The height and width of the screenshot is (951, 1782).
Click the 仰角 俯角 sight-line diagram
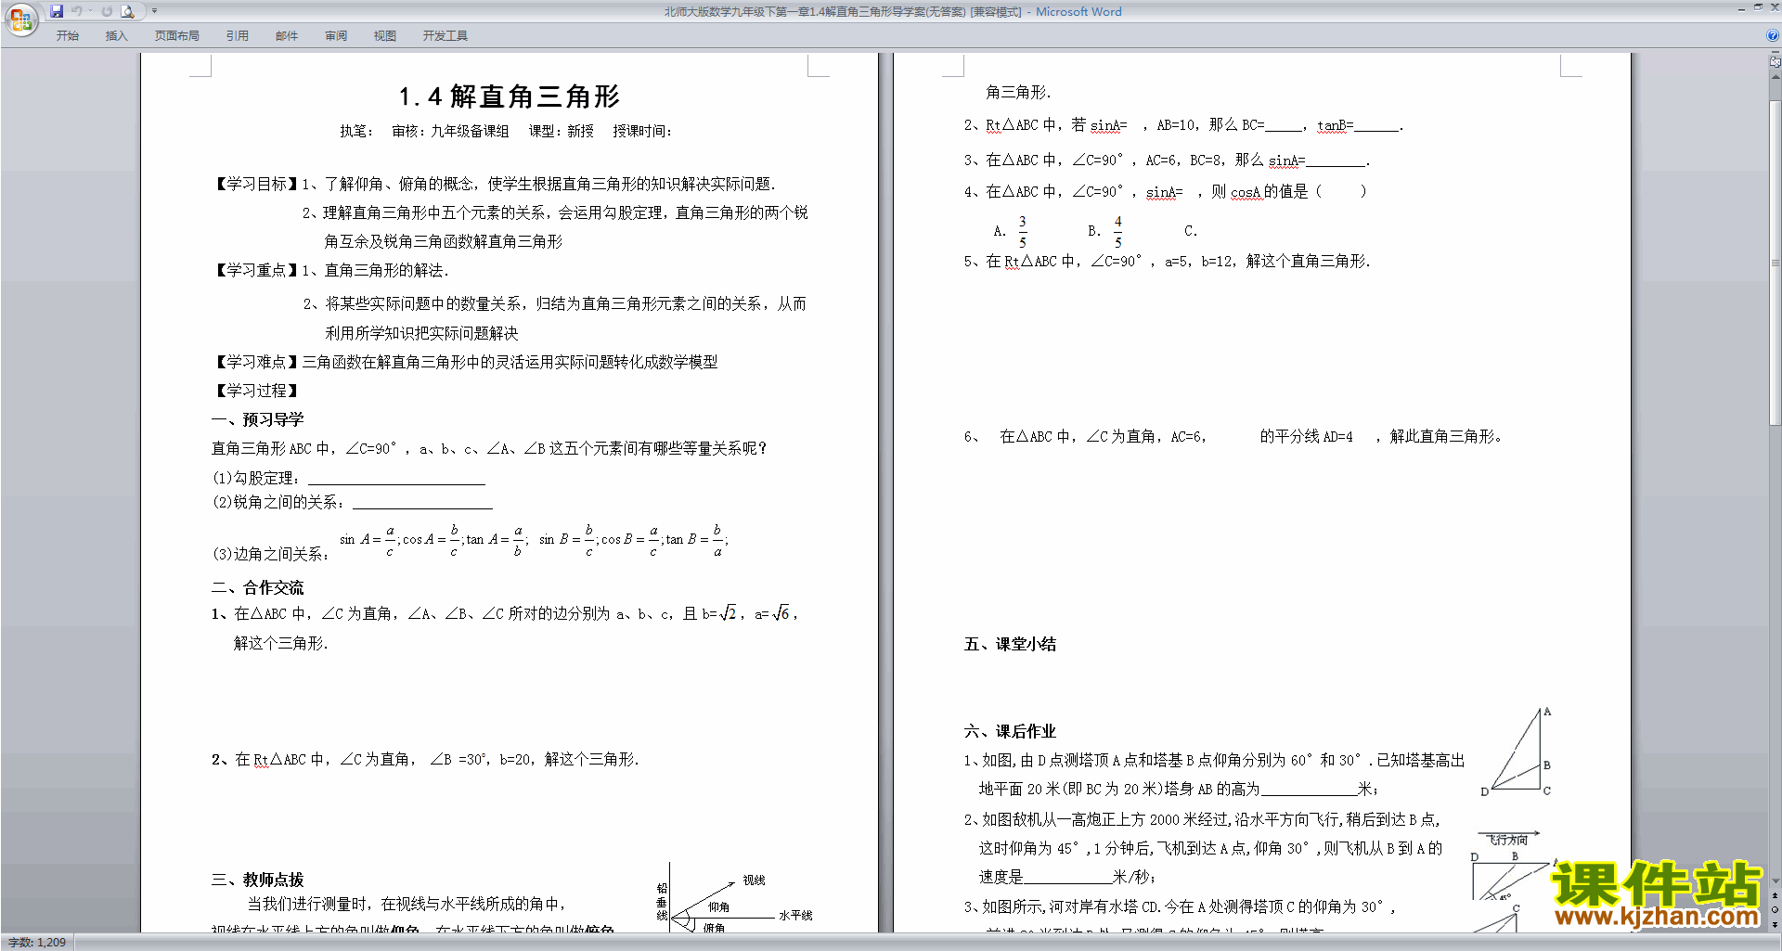click(x=733, y=898)
